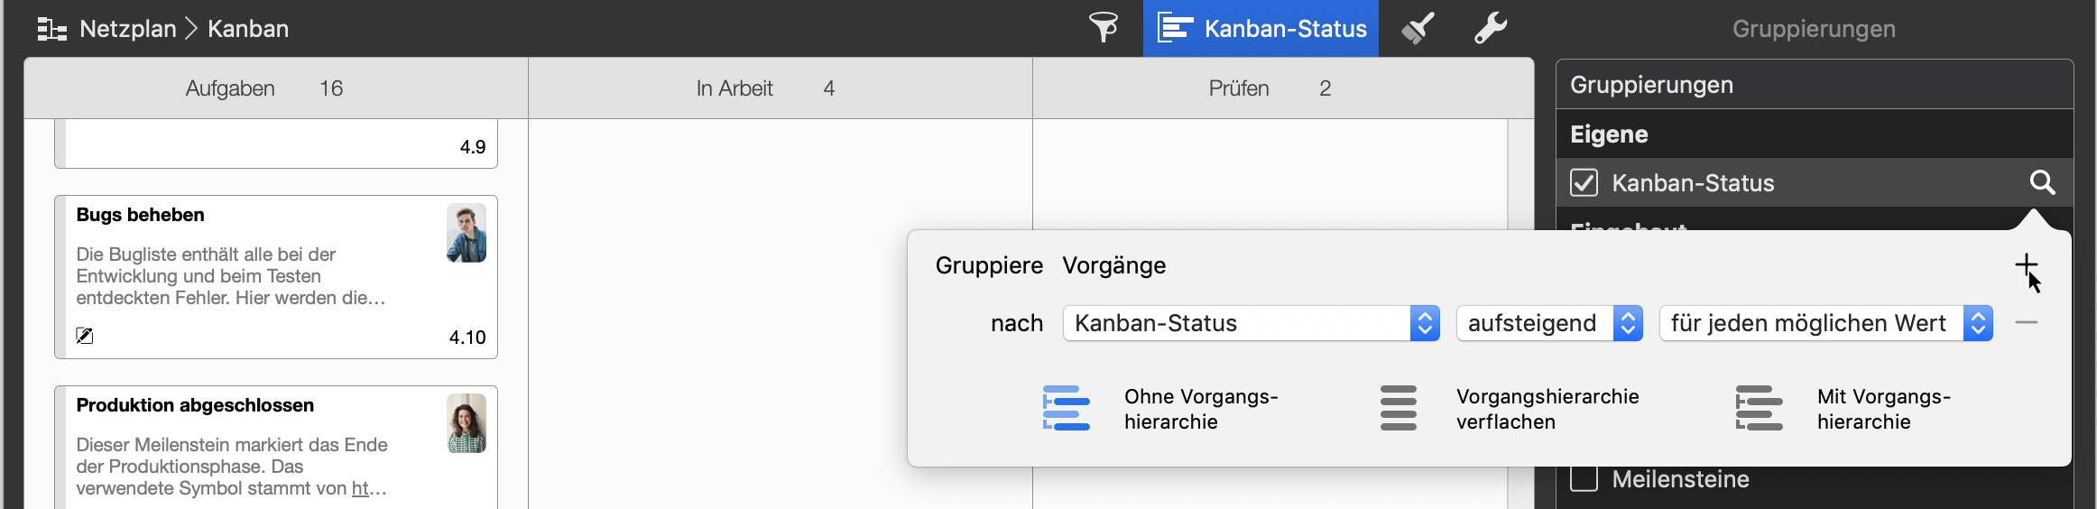This screenshot has height=509, width=2097.
Task: Uncheck the Kanban-Status grouping checkbox
Action: [1584, 183]
